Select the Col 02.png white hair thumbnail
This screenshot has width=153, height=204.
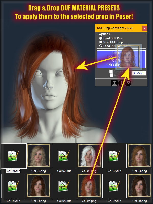pos(89,156)
